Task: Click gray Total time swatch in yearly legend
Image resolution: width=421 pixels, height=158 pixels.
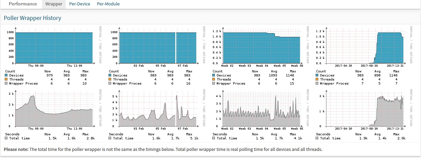Action: point(317,138)
